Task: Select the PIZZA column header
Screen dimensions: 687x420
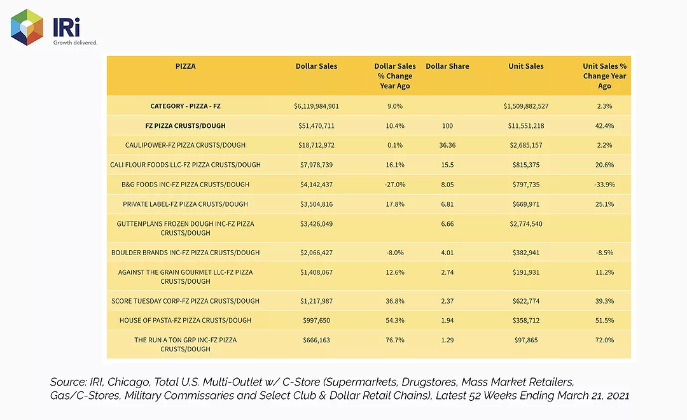Action: pos(185,66)
